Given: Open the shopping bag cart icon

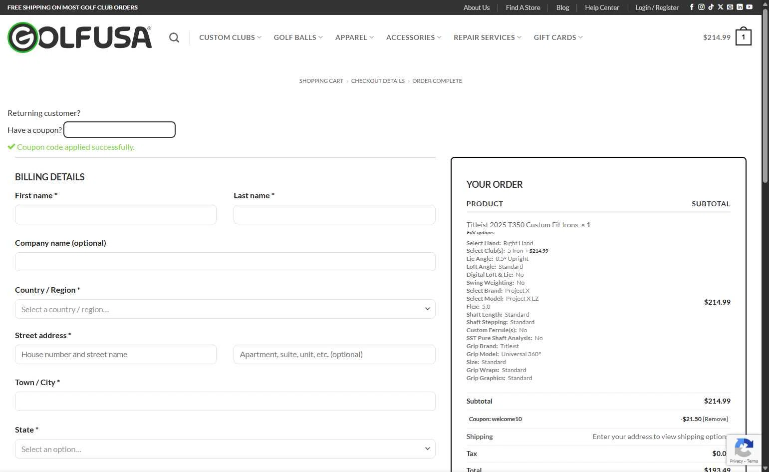Looking at the screenshot, I should click(x=743, y=36).
